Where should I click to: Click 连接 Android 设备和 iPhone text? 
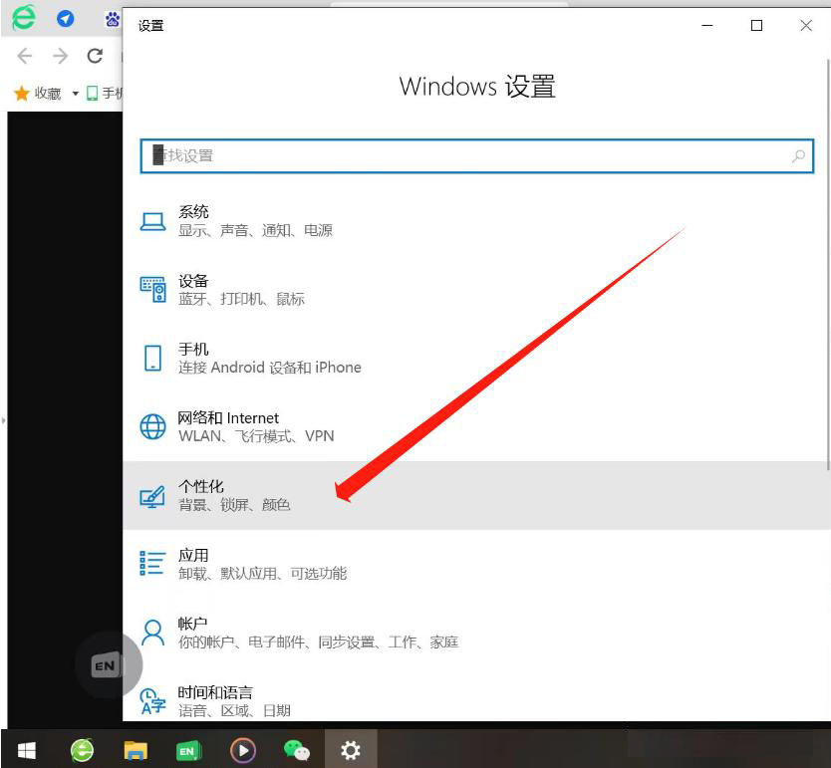pyautogui.click(x=270, y=368)
